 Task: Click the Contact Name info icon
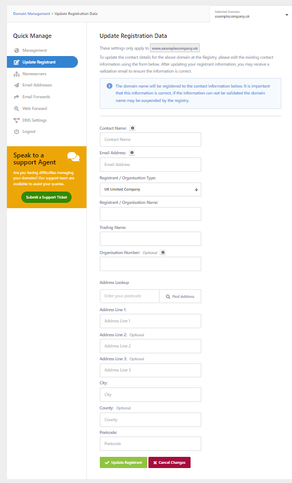(132, 128)
